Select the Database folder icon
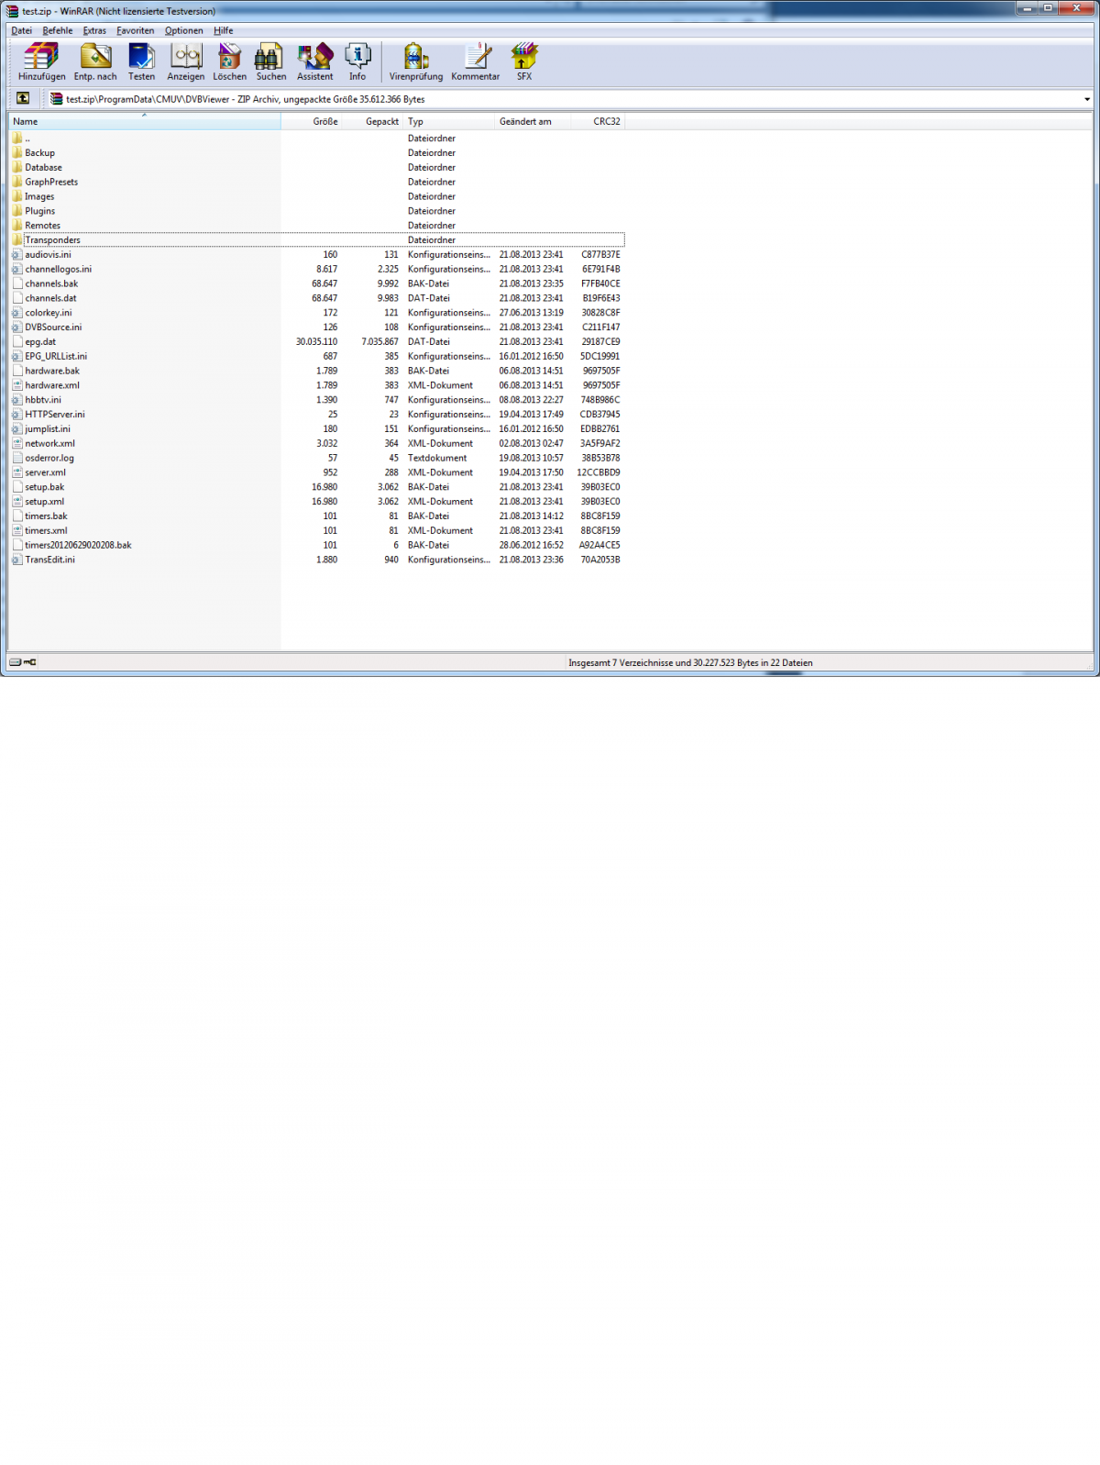Image resolution: width=1100 pixels, height=1465 pixels. 17,167
